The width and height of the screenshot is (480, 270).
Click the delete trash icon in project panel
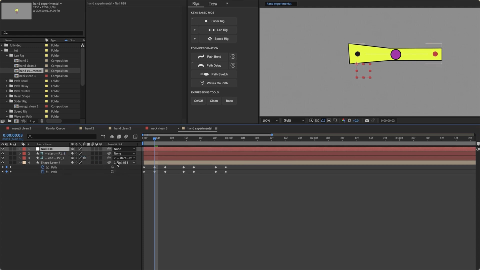42,121
